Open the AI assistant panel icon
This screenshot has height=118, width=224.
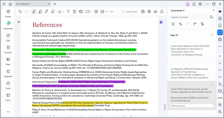(x=220, y=12)
